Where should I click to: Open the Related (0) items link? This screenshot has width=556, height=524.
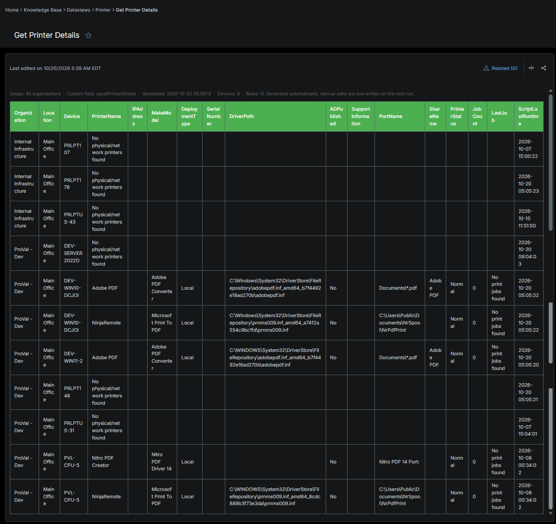[x=500, y=68]
